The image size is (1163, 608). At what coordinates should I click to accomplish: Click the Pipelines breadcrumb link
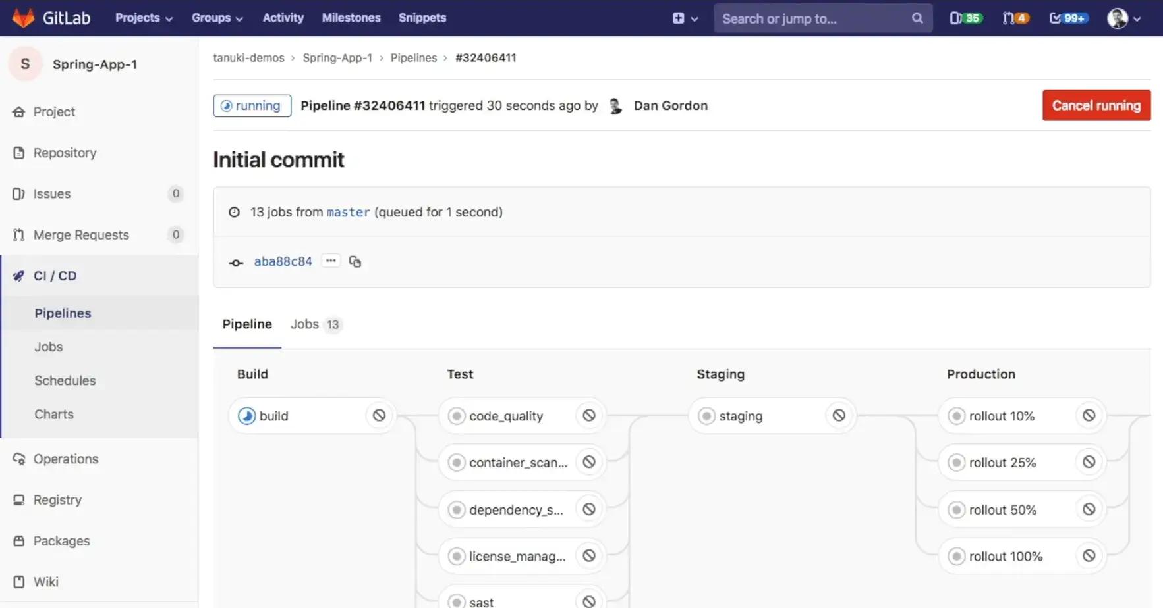pos(413,58)
